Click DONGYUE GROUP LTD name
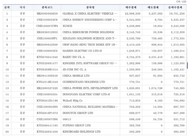Image resolution: width=188 pixels, height=136 pixels. point(78,113)
